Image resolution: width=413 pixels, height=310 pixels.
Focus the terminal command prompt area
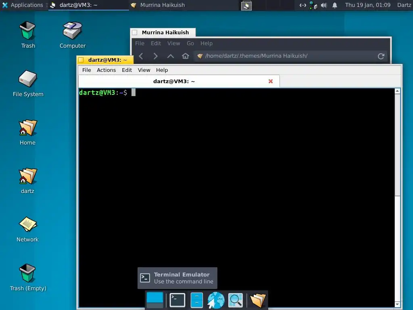[236, 198]
